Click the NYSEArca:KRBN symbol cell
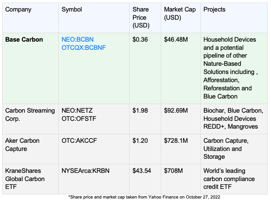 [85, 171]
